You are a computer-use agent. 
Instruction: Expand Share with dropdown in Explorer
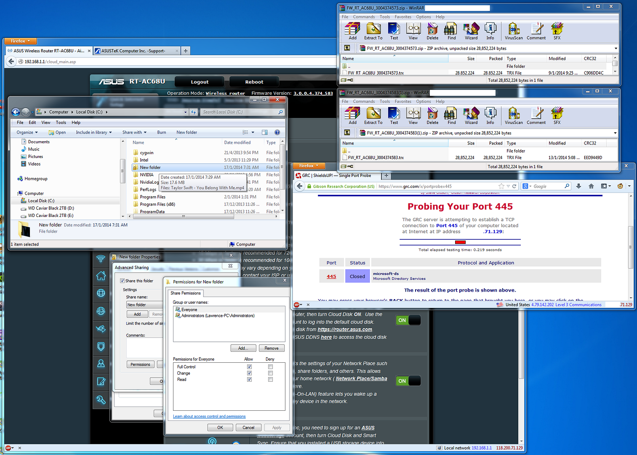click(134, 132)
